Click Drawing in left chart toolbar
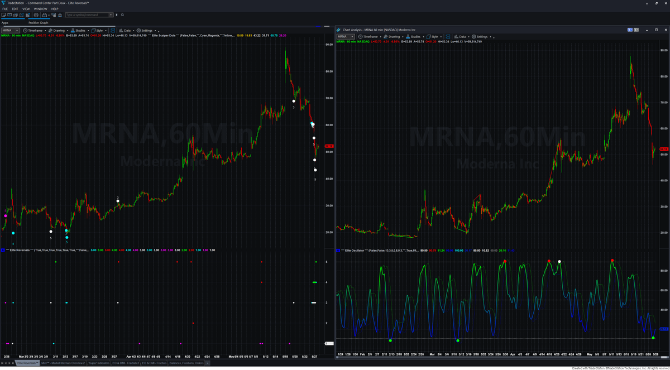Image resolution: width=670 pixels, height=370 pixels. click(56, 30)
